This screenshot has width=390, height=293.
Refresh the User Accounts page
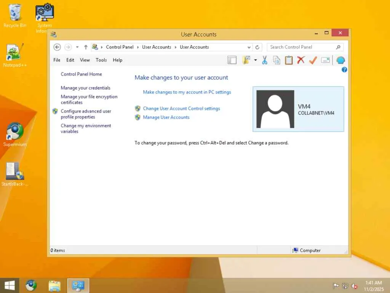click(x=257, y=47)
